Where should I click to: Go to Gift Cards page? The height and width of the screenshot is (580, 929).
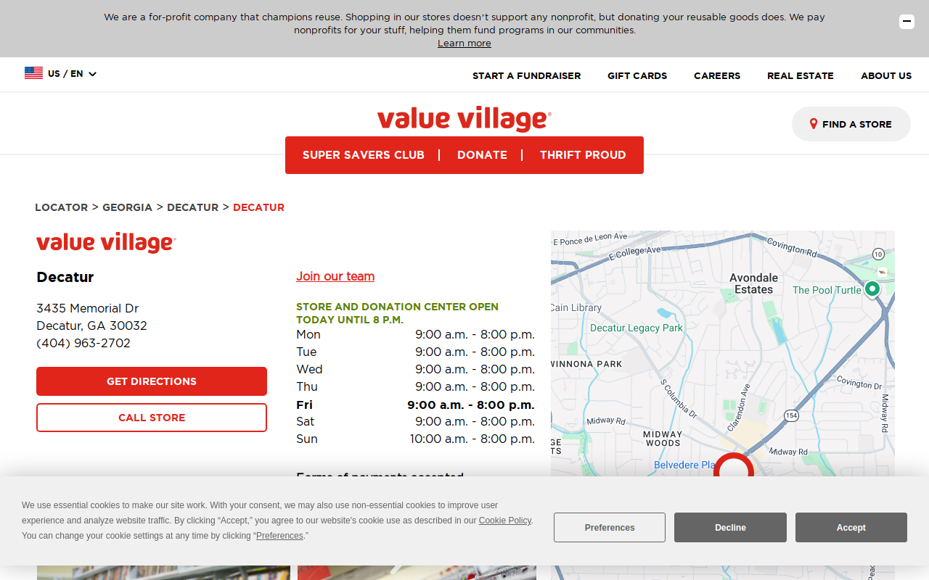coord(637,75)
